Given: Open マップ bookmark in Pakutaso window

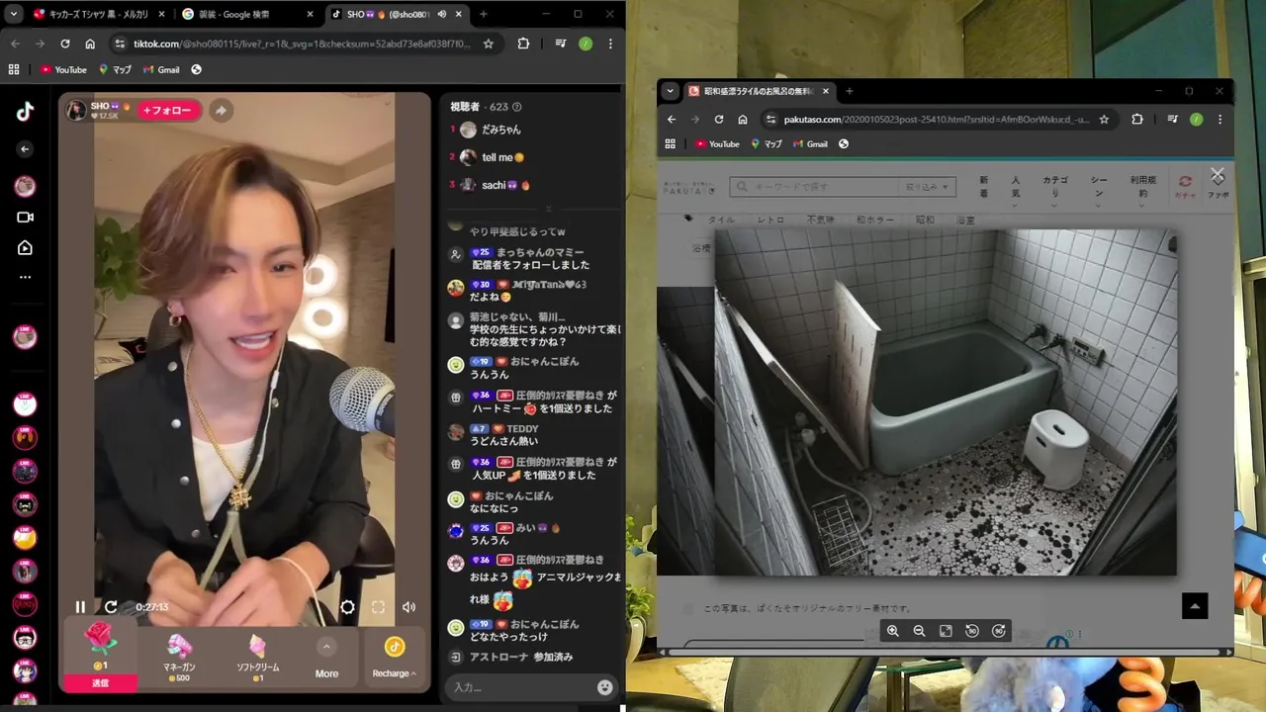Looking at the screenshot, I should tap(767, 143).
